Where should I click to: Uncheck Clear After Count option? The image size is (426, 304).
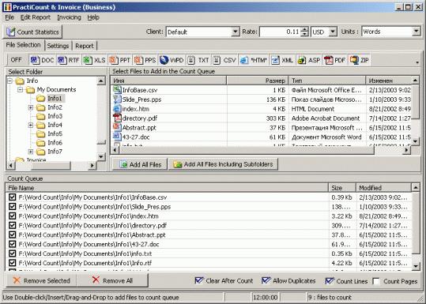tap(199, 280)
